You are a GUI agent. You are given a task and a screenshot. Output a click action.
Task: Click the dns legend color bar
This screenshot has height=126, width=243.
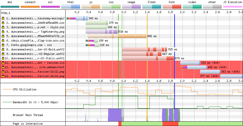[10, 7]
